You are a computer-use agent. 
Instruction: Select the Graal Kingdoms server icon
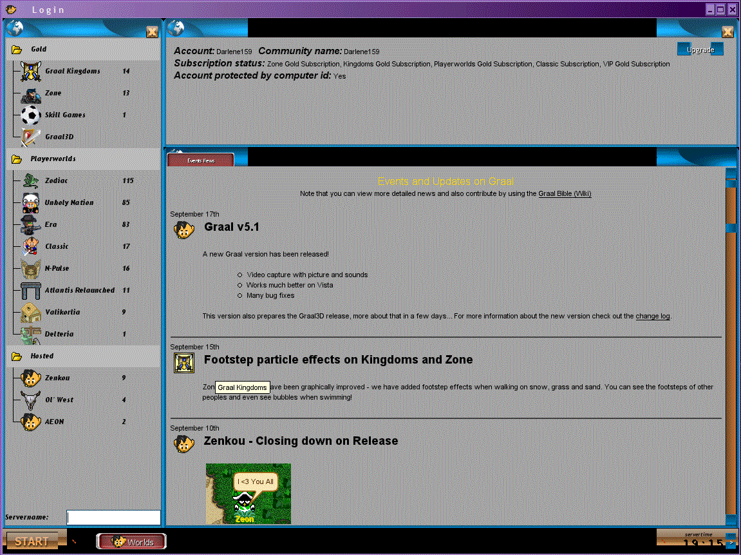[30, 72]
